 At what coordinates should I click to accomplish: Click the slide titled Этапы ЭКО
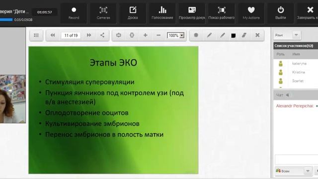(x=113, y=110)
